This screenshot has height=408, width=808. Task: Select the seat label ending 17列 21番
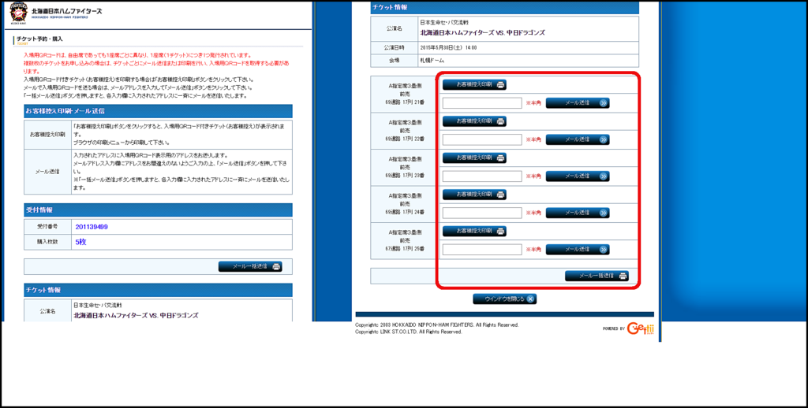tap(405, 103)
